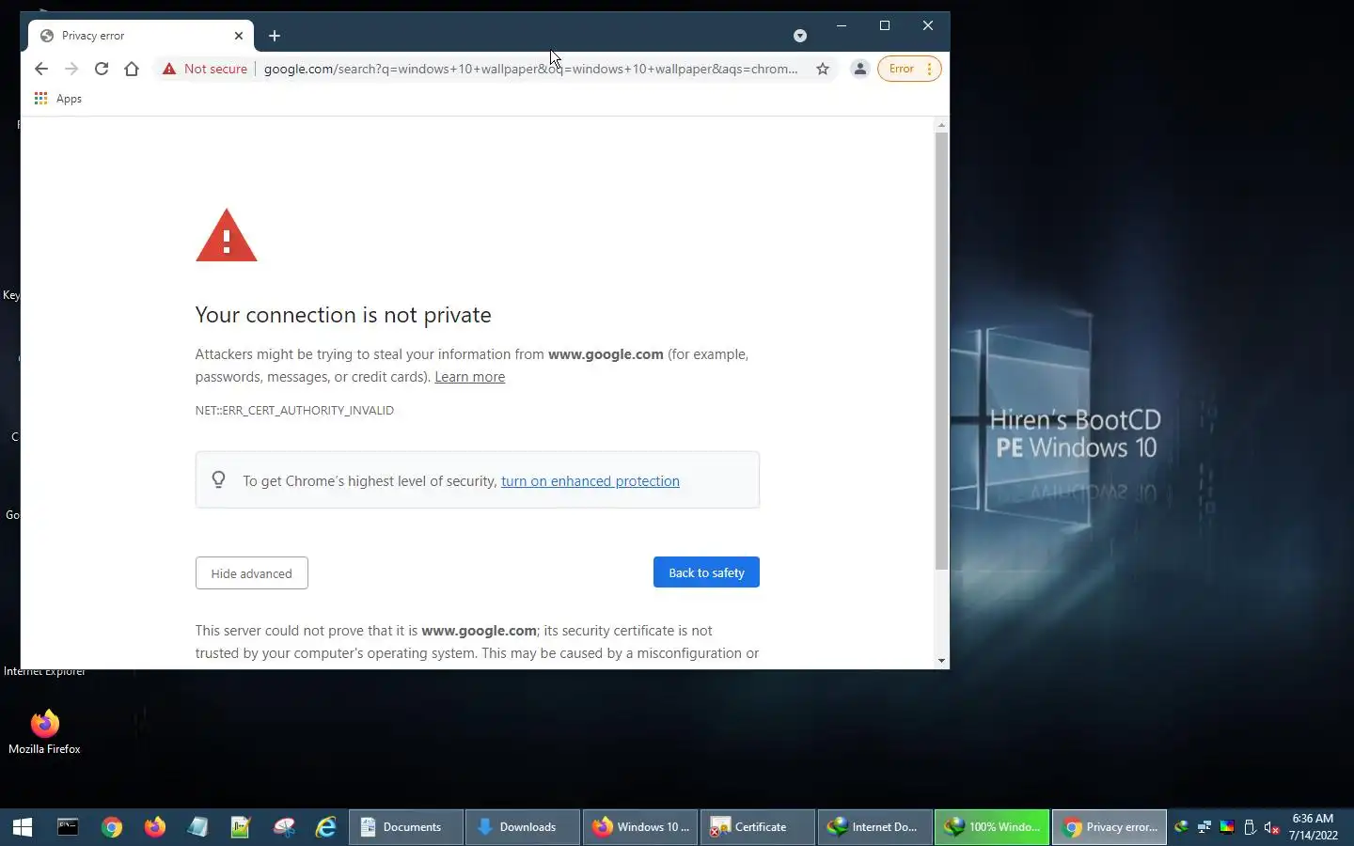
Task: Switch to Downloads taskbar window
Action: pos(523,827)
